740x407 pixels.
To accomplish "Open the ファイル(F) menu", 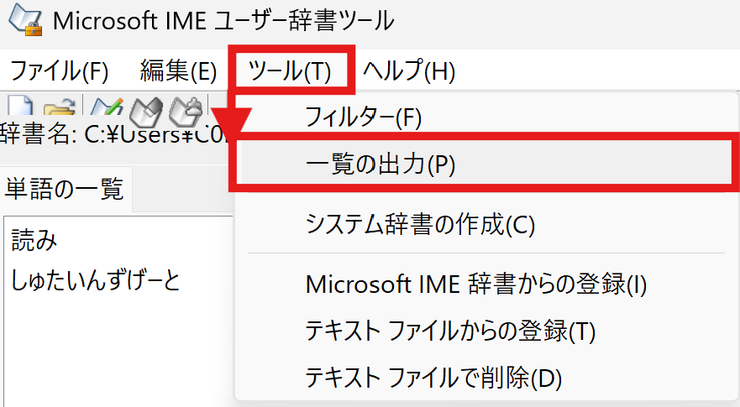I will [x=59, y=71].
